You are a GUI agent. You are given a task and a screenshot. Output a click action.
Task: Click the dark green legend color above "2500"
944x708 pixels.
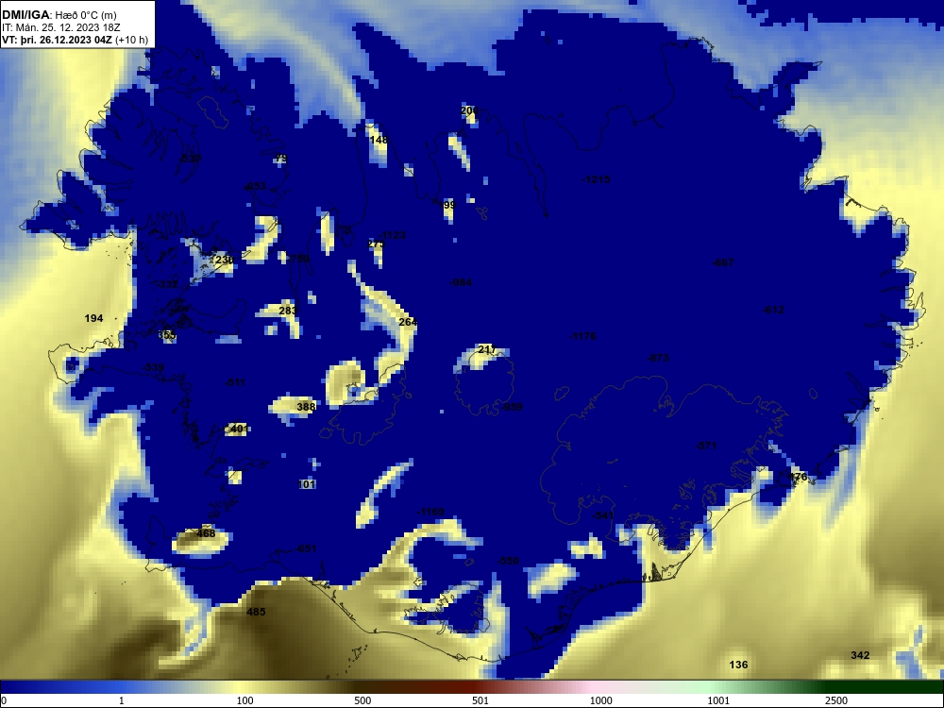(836, 687)
